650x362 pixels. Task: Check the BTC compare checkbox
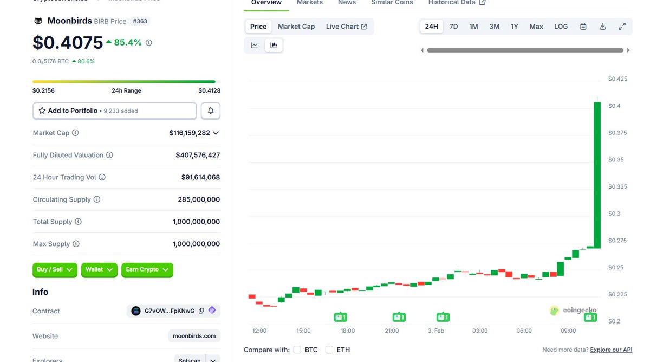(297, 350)
